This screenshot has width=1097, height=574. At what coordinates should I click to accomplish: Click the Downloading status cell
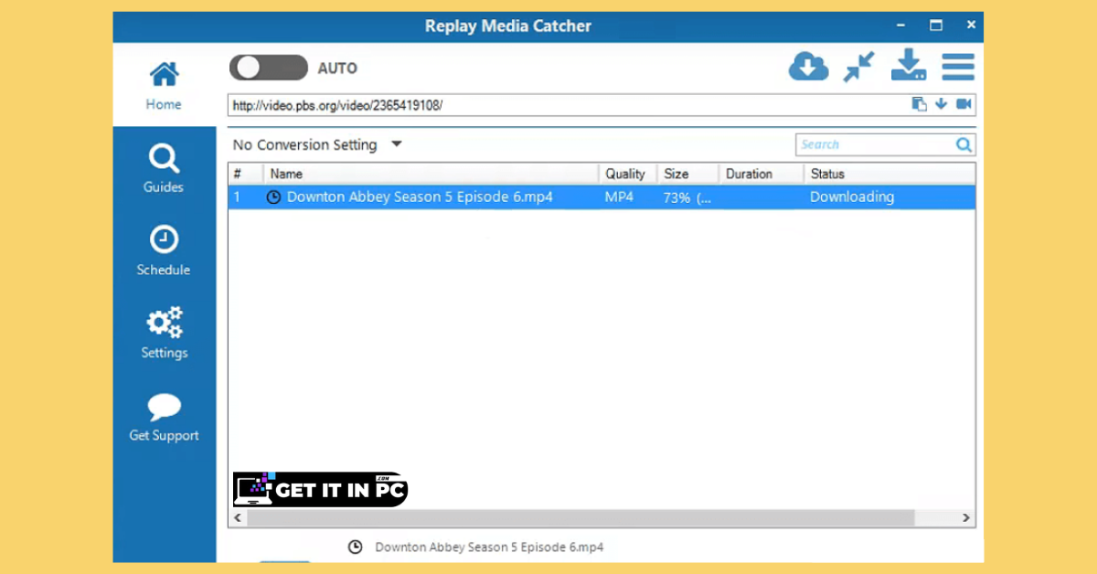click(852, 197)
